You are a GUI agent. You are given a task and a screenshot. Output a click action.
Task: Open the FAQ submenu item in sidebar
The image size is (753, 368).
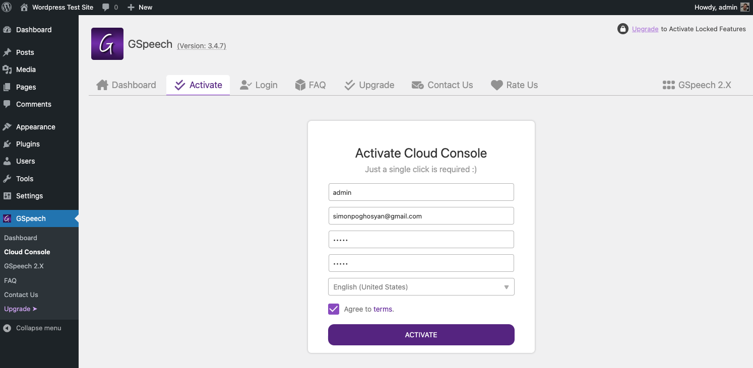10,280
